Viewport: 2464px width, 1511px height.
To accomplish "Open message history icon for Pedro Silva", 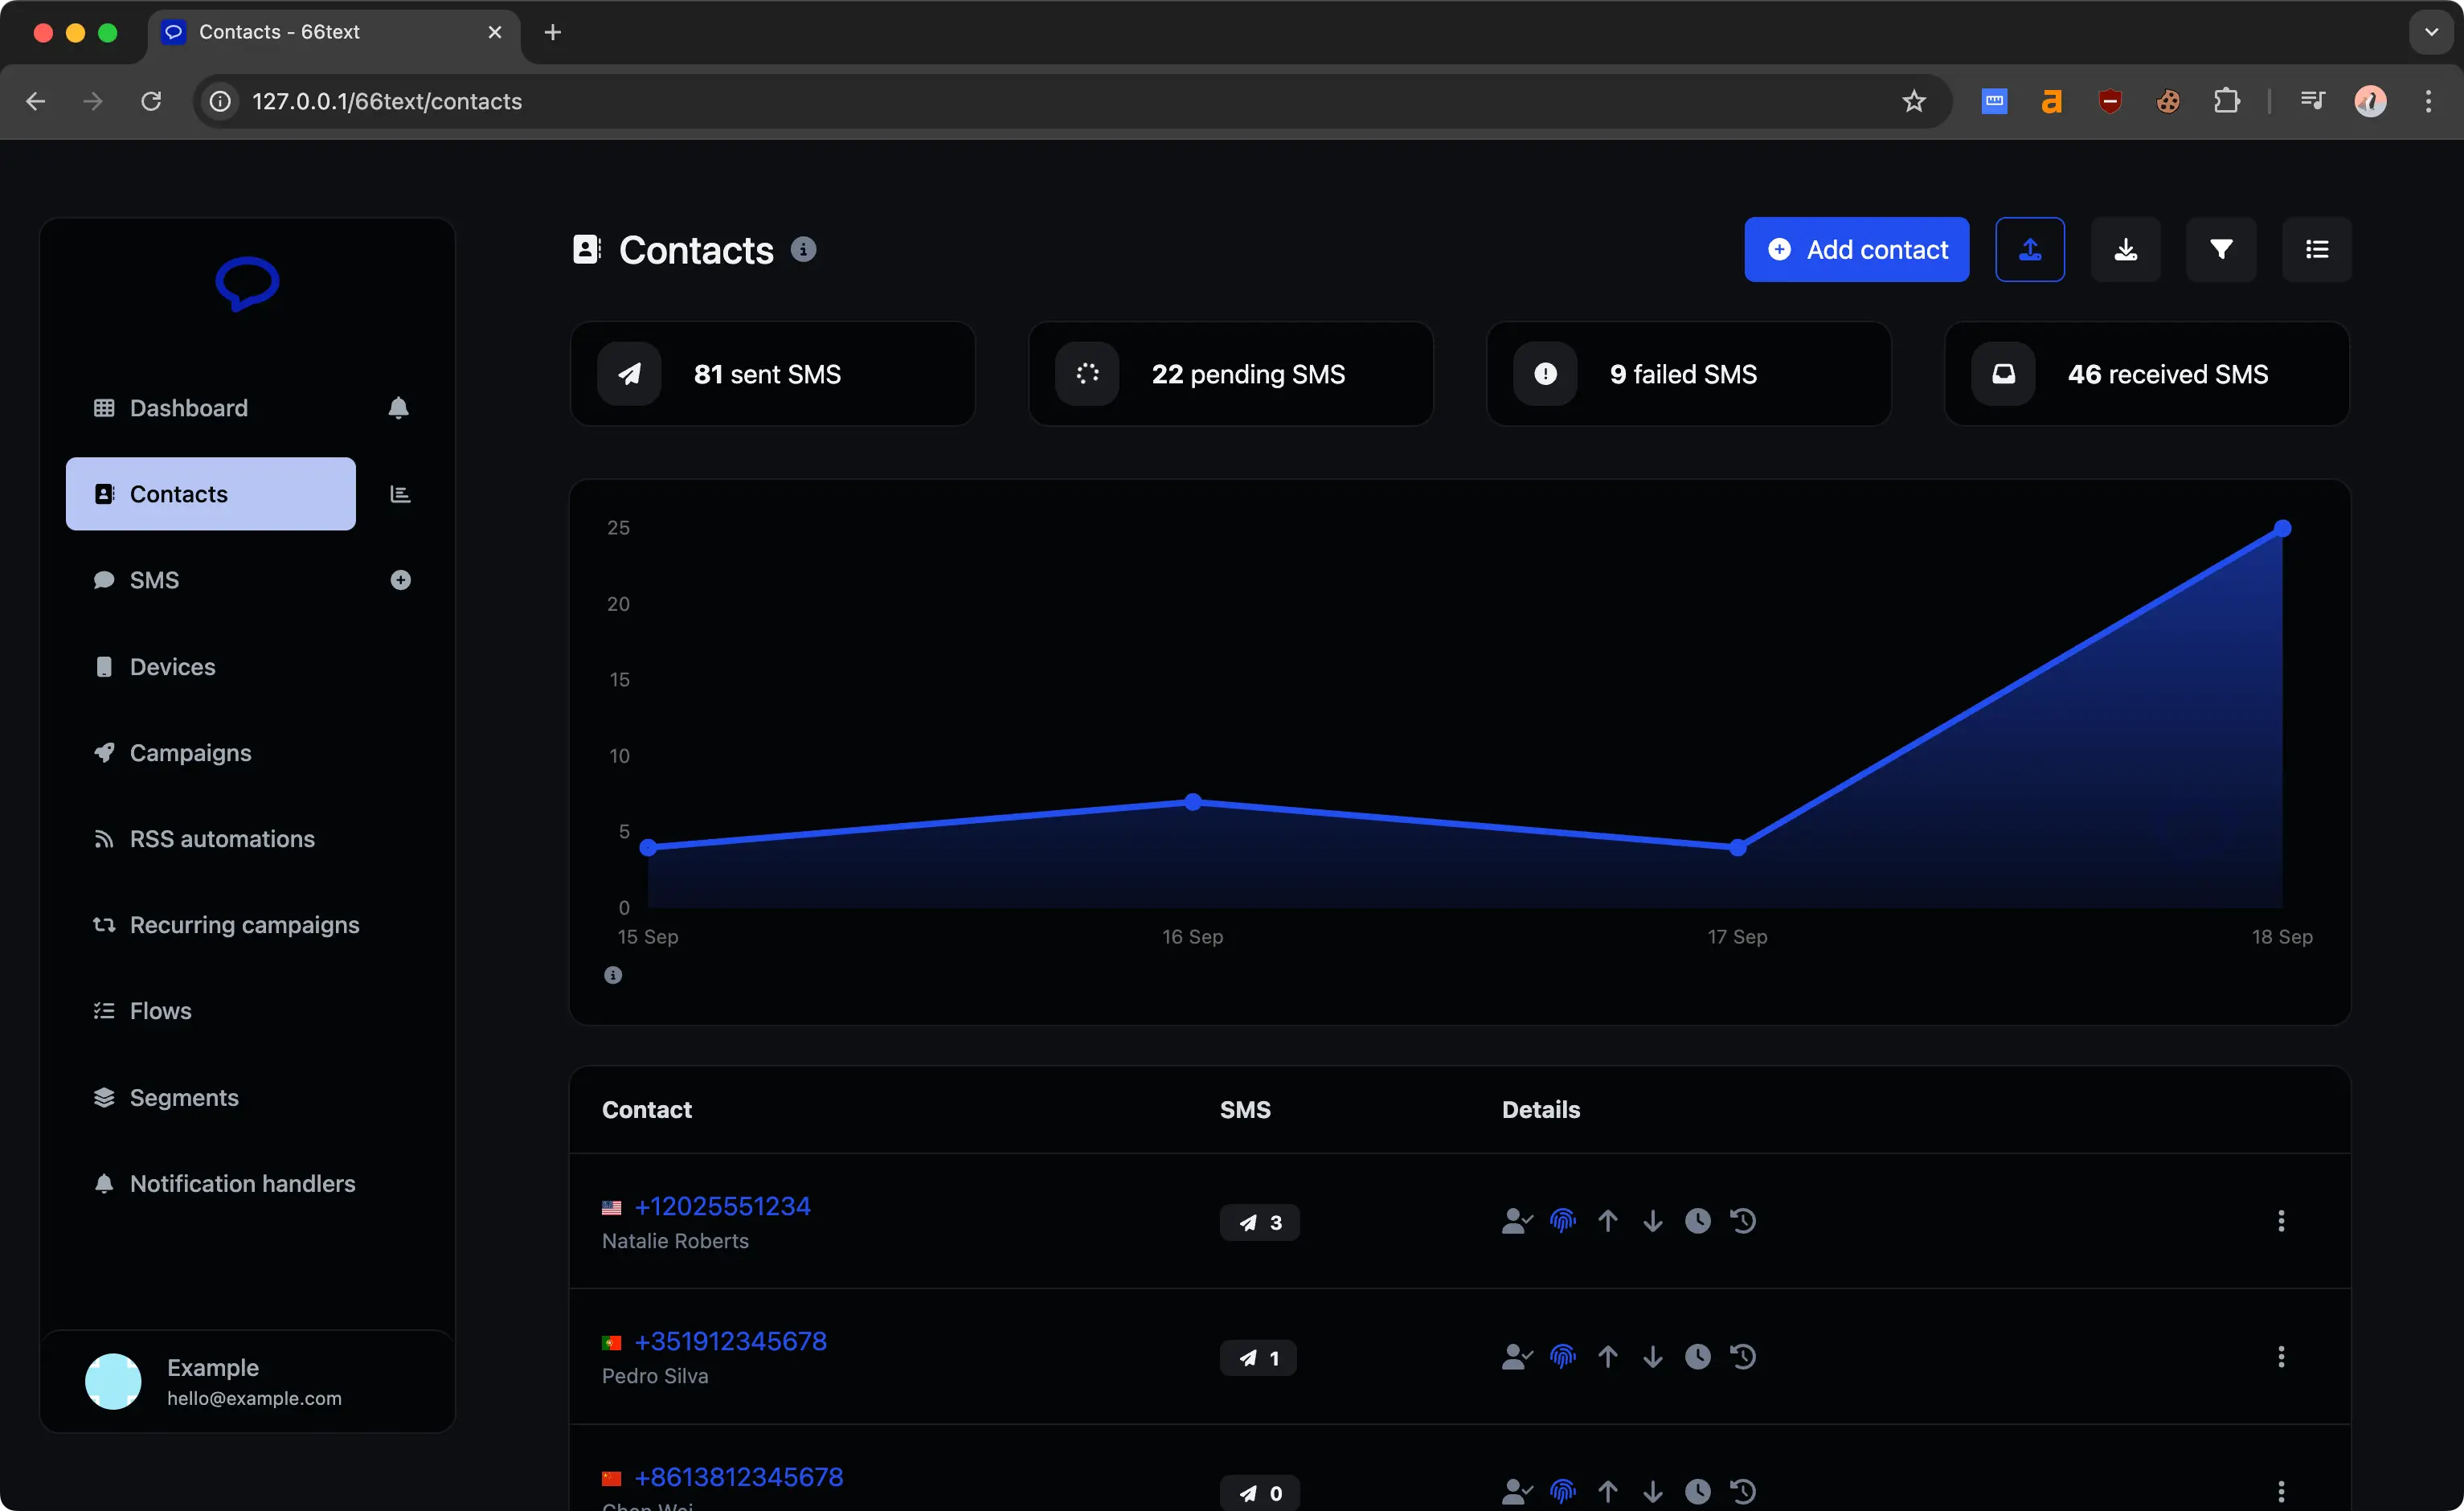I will [1743, 1356].
